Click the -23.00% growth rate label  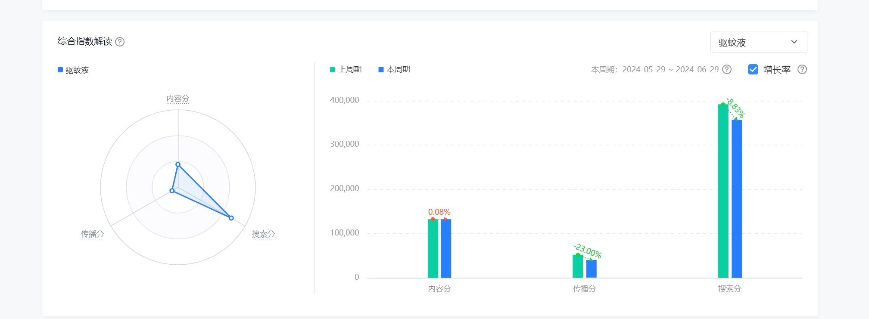click(x=587, y=251)
